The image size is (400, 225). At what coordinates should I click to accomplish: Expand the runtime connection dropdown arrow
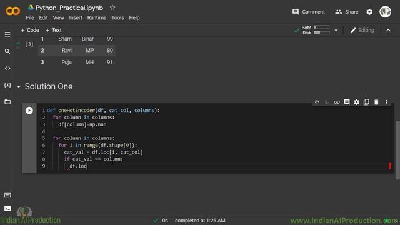[336, 31]
